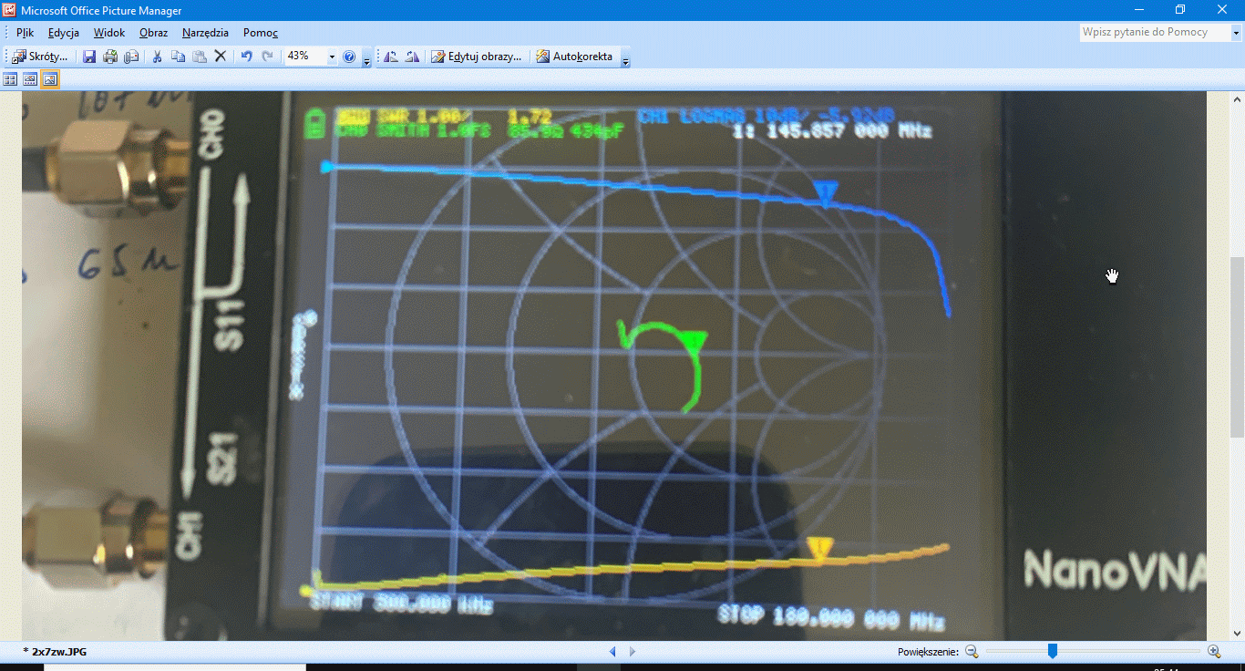This screenshot has height=671, width=1245.
Task: Click the Autokorekta button
Action: pos(574,57)
